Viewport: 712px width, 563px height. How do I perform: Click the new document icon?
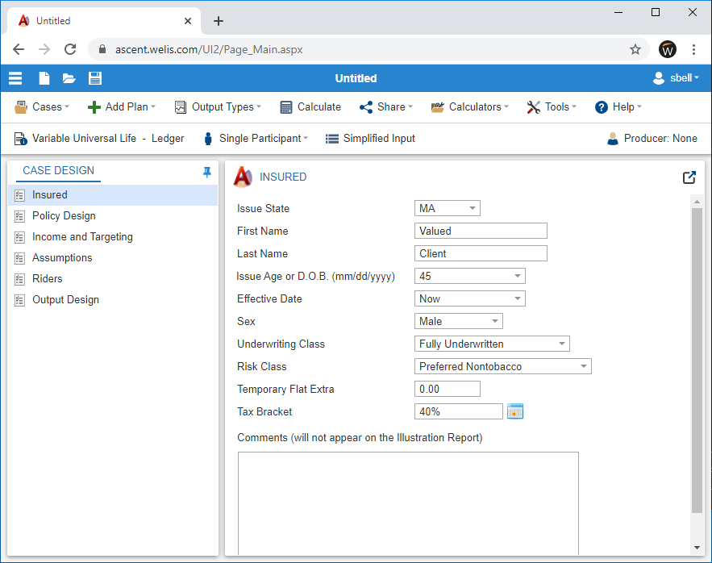44,78
